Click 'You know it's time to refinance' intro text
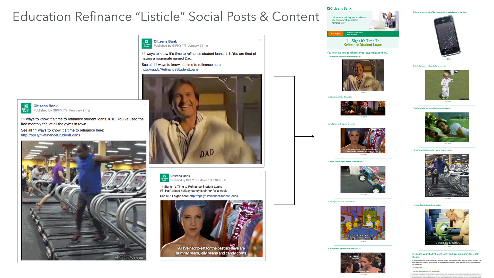The height and width of the screenshot is (278, 494). (x=357, y=53)
